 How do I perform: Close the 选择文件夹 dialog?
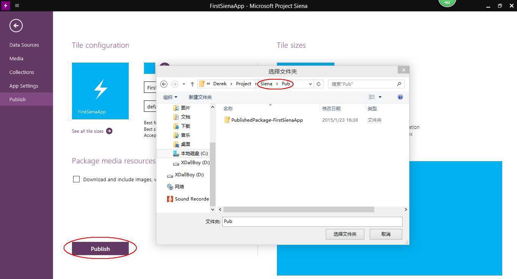click(x=403, y=70)
